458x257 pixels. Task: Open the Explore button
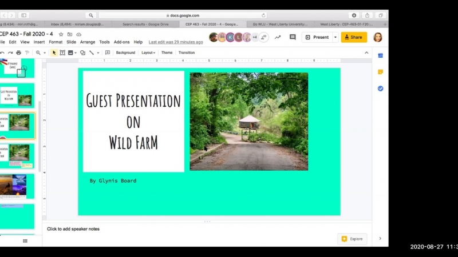point(352,239)
